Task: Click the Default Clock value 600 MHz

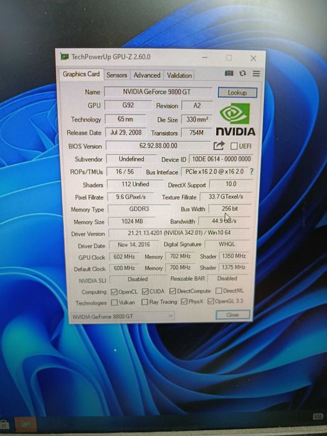Action: (124, 268)
